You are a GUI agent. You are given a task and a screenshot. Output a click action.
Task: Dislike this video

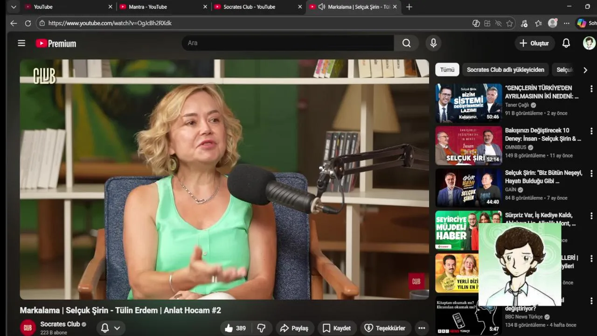coord(261,328)
